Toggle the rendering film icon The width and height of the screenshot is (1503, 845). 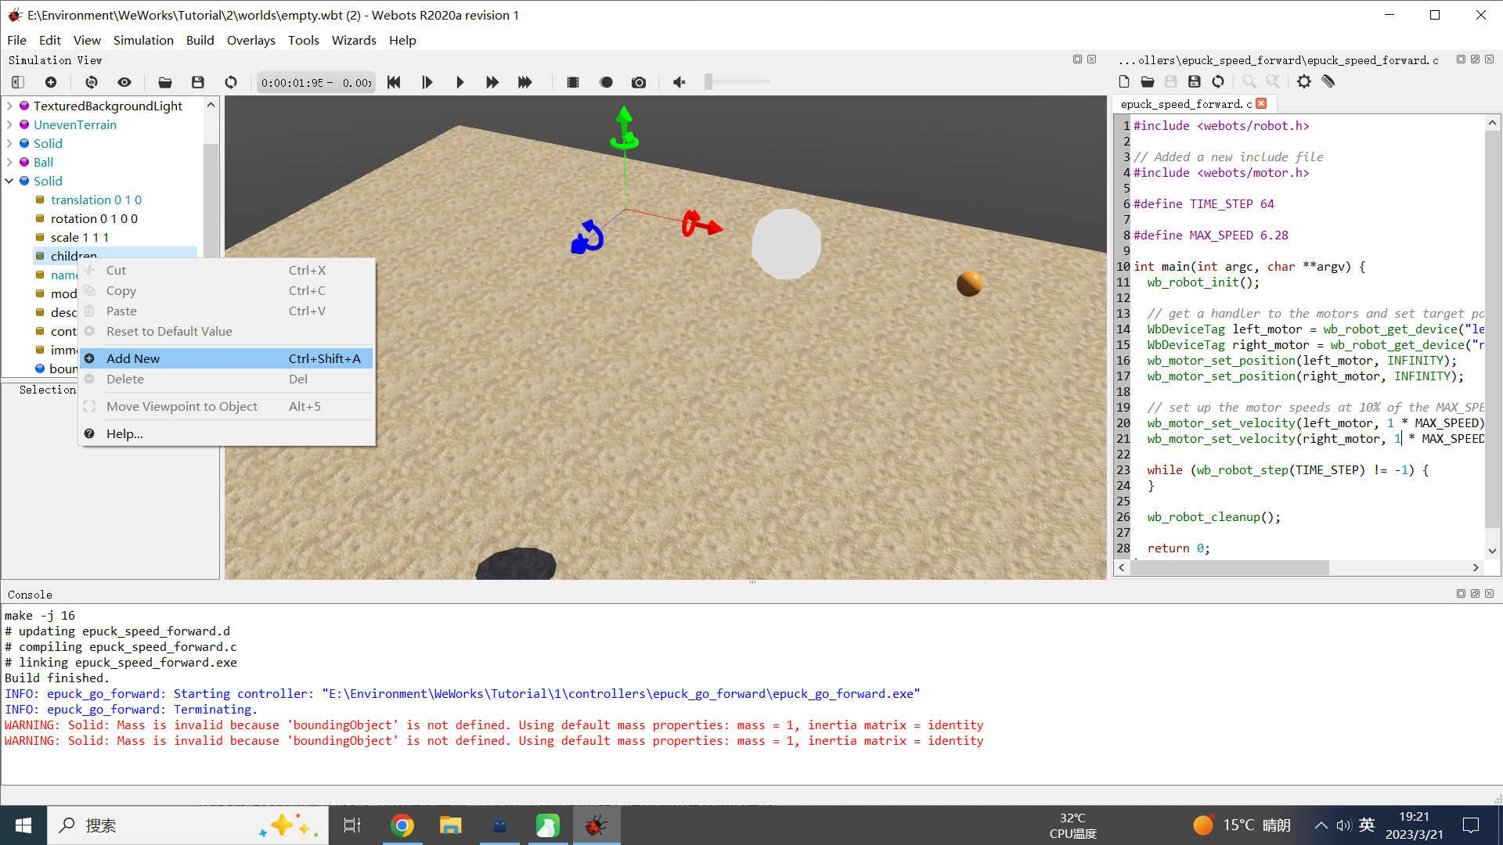pyautogui.click(x=573, y=82)
